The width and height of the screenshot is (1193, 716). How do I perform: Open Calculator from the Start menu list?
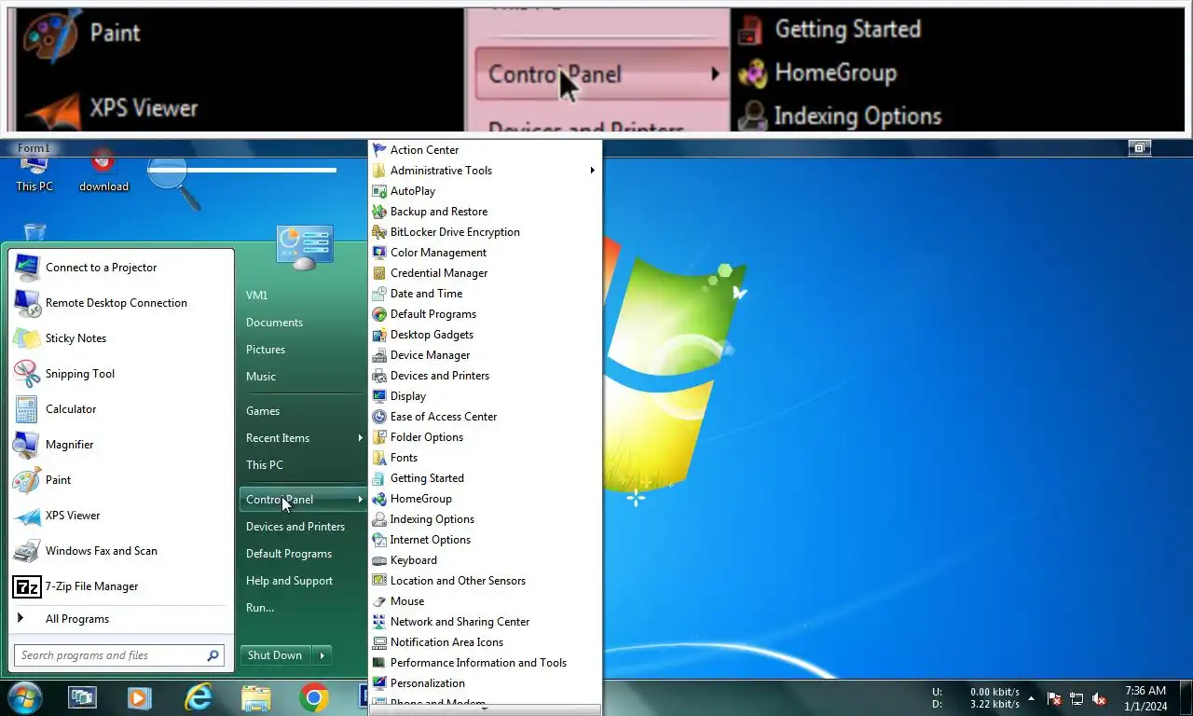pos(121,409)
